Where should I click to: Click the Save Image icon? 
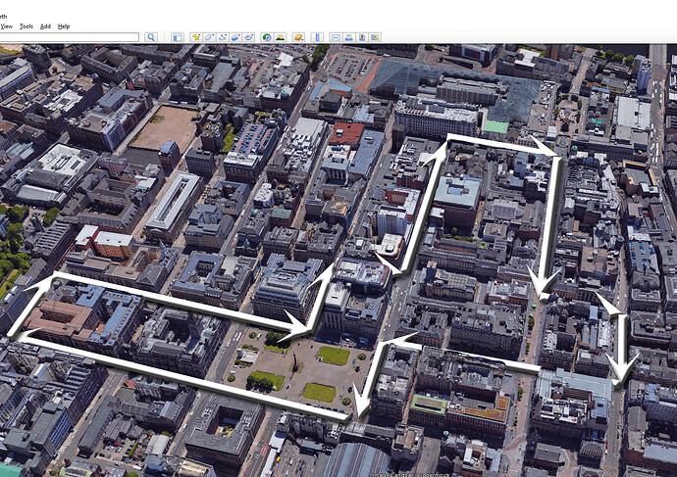tap(362, 37)
